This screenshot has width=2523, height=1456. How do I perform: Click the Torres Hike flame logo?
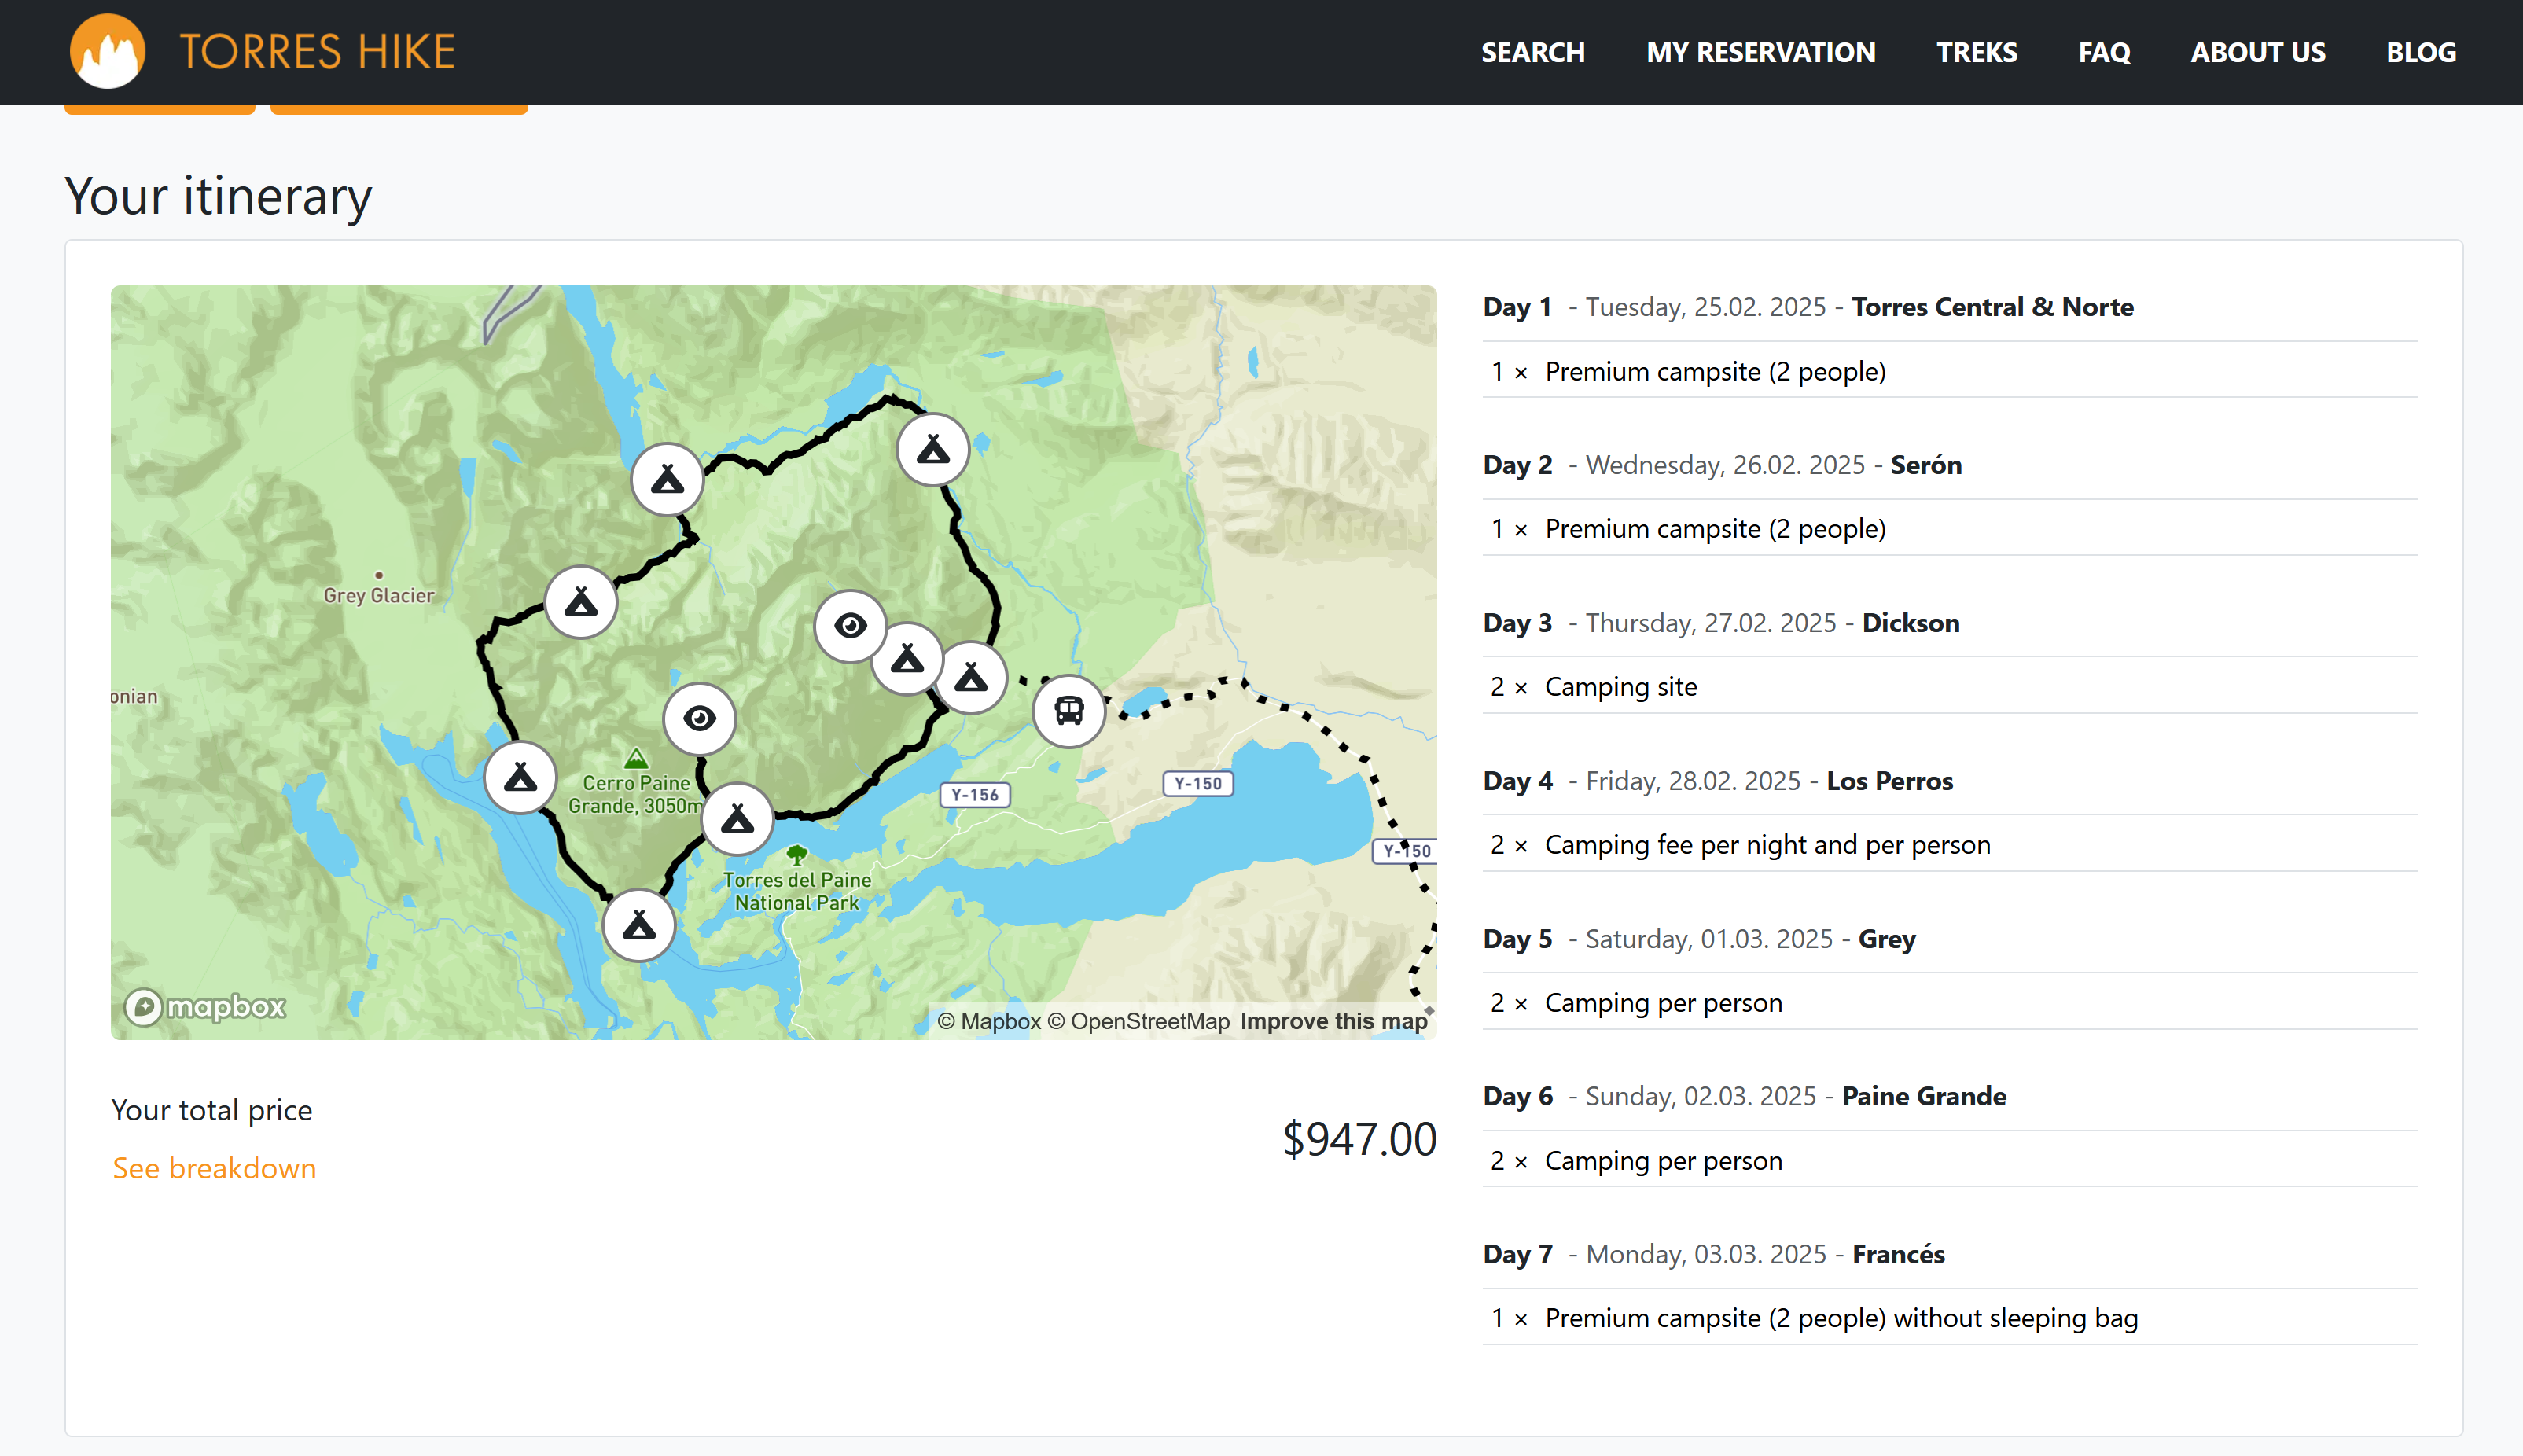click(108, 51)
